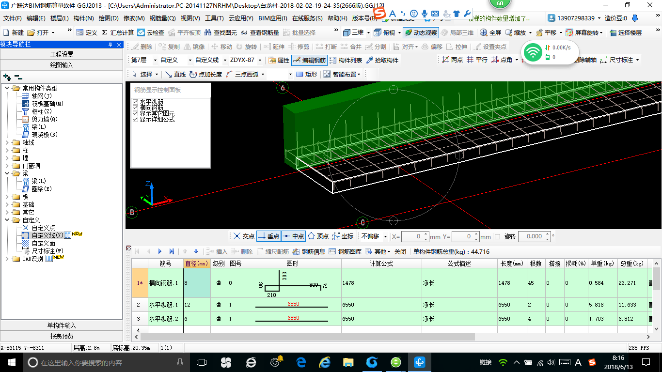The height and width of the screenshot is (372, 662).
Task: Click the 两点 two-point axis tool
Action: 452,60
